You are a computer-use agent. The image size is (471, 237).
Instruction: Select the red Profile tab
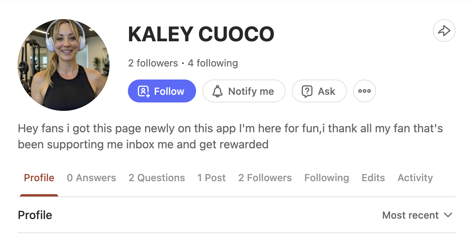[x=39, y=178]
